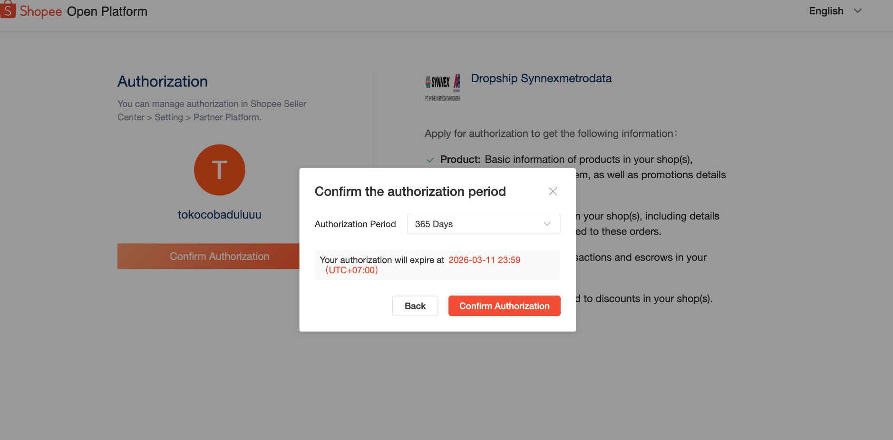Click the Shopee wordmark in header
893x440 pixels.
(41, 11)
